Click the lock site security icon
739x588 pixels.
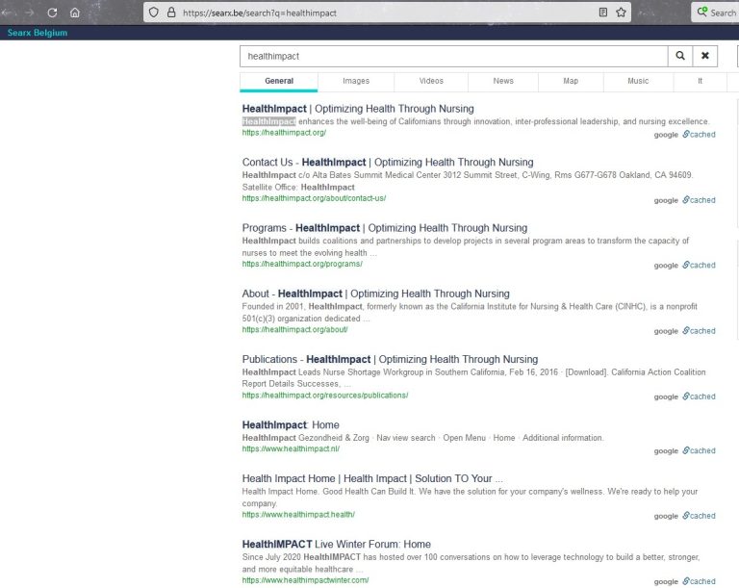(171, 13)
